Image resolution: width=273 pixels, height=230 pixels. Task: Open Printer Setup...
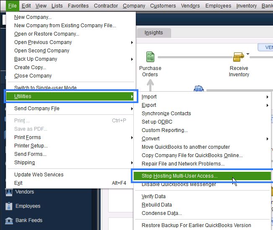click(70, 146)
